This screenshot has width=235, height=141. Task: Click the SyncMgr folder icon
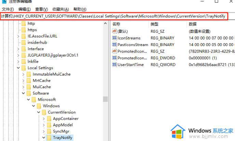pos(49,131)
